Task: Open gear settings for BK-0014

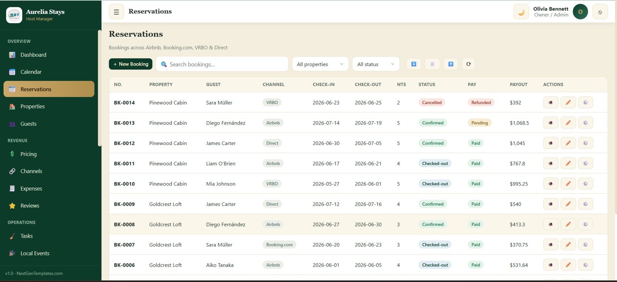Action: click(585, 103)
